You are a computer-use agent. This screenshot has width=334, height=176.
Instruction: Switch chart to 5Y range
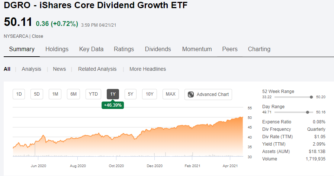point(130,94)
